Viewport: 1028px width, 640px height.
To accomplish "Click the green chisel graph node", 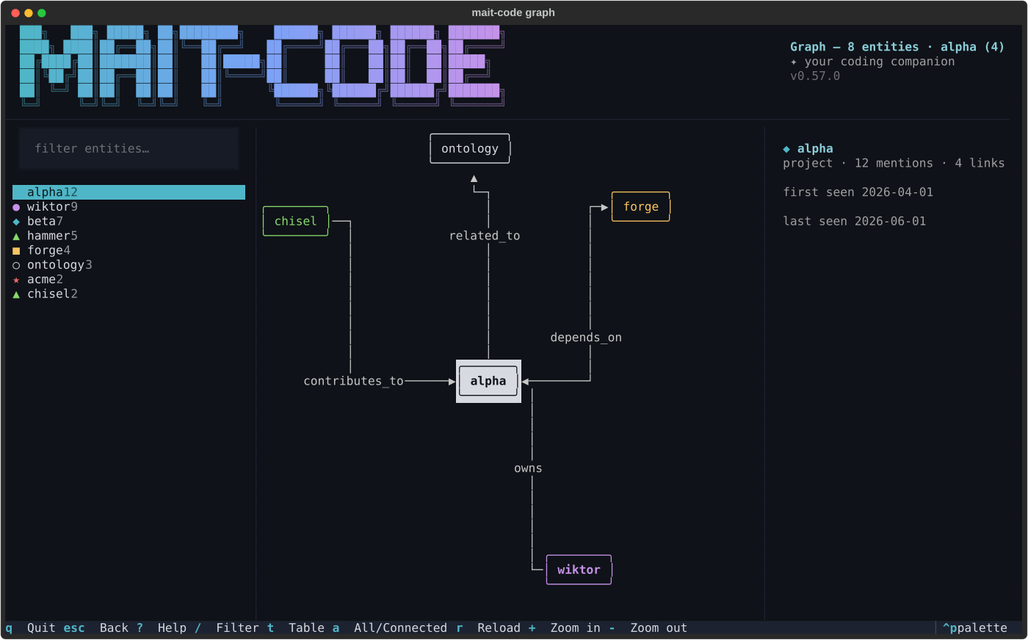I will [296, 221].
